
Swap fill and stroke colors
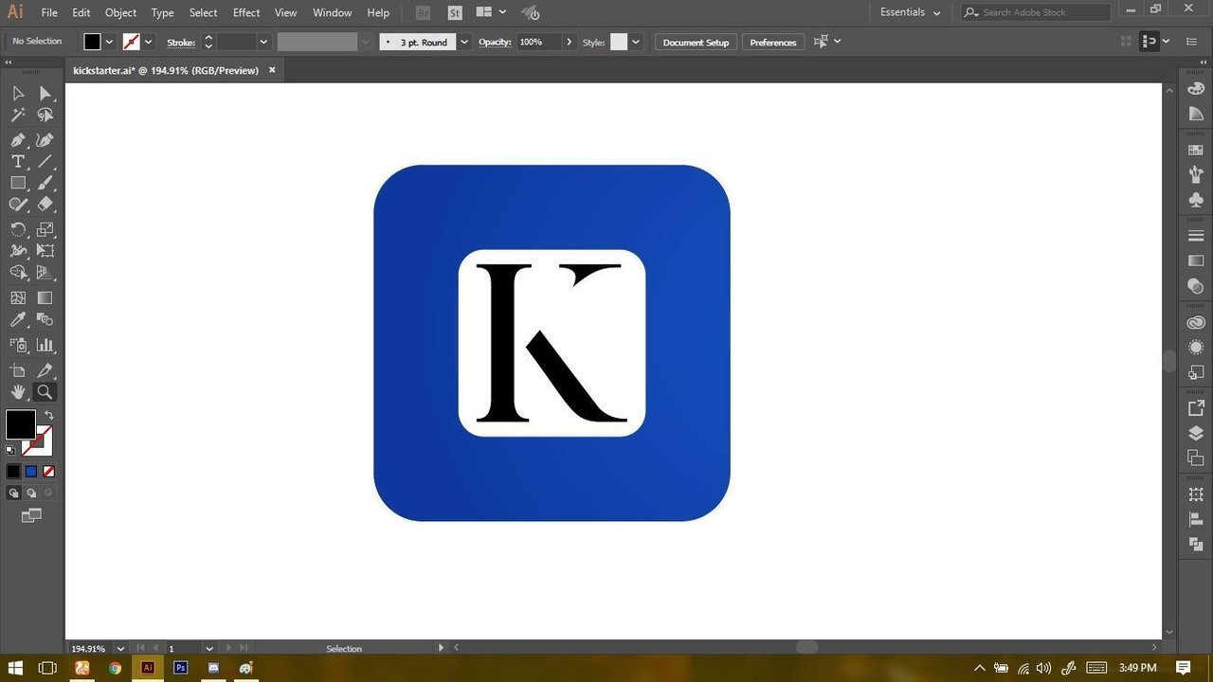(49, 415)
